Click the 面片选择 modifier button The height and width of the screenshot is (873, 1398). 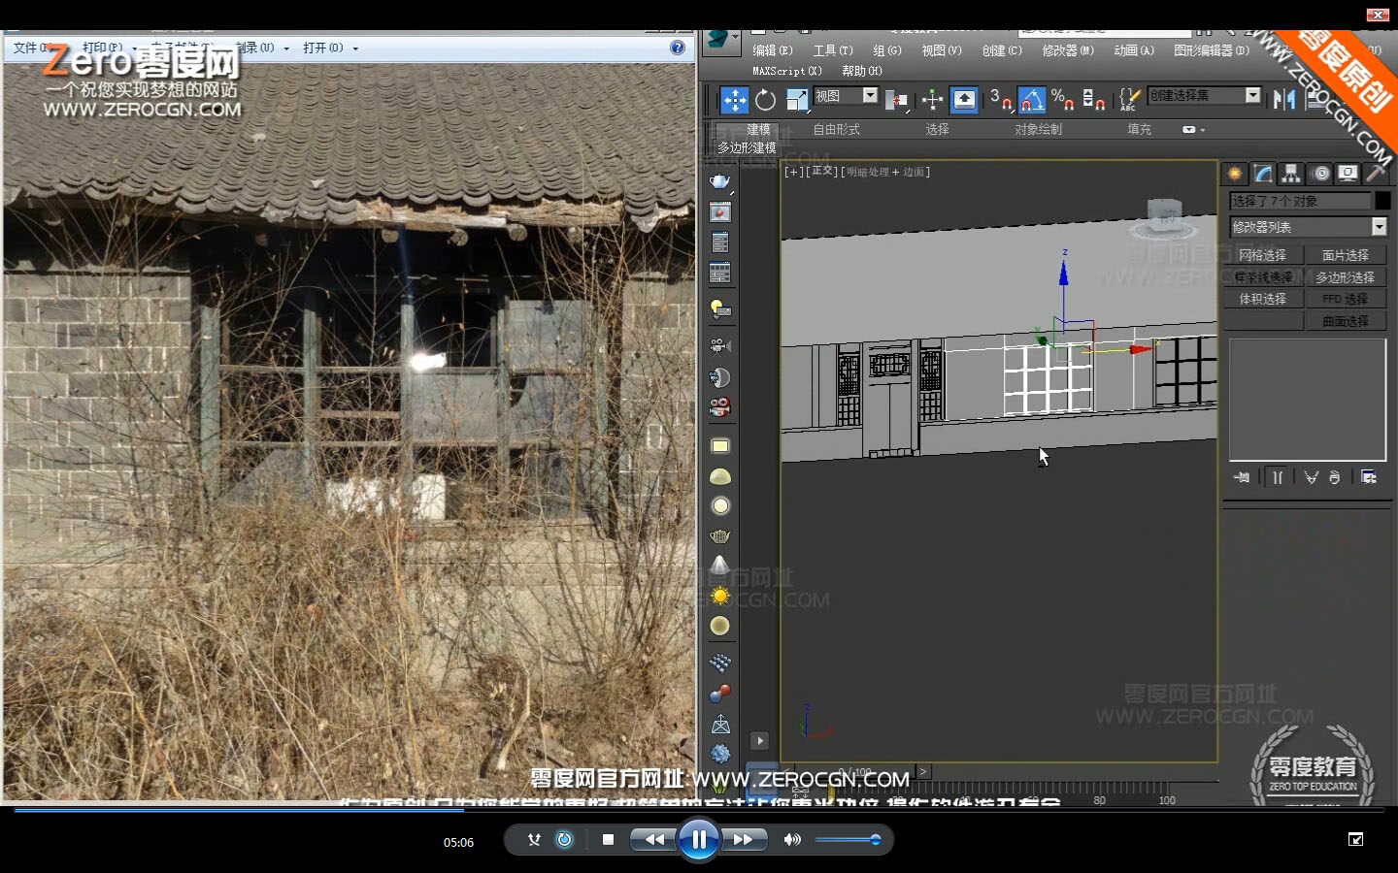tap(1346, 255)
